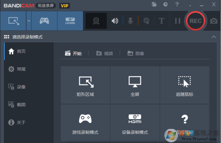Select rectangle screen recording mode in toolbar
Image resolution: width=221 pixels, height=143 pixels.
[13, 21]
